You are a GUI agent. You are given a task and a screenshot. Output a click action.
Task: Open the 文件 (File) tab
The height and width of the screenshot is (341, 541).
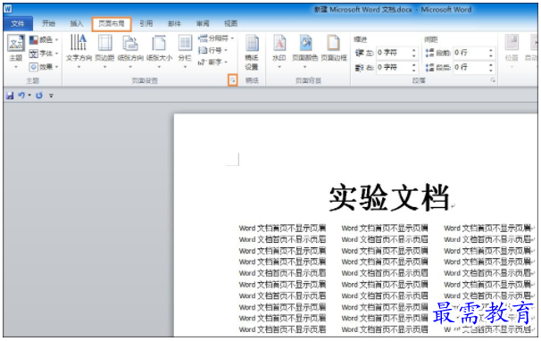[18, 24]
